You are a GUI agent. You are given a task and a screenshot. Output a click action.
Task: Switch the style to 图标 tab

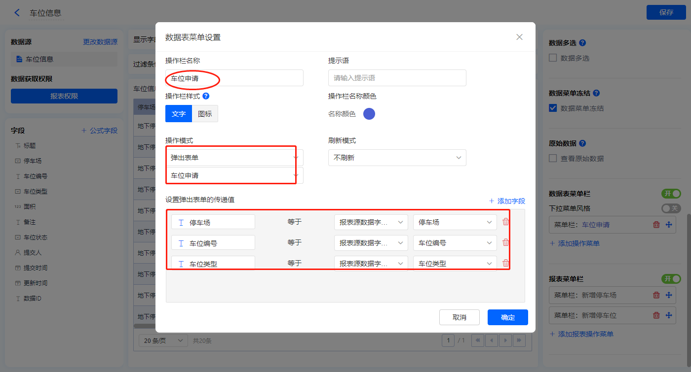(205, 114)
